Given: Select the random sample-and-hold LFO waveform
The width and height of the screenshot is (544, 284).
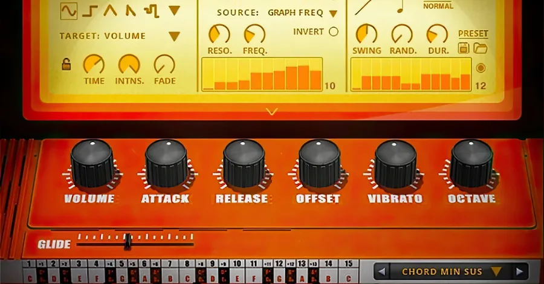Looking at the screenshot, I should [x=152, y=11].
